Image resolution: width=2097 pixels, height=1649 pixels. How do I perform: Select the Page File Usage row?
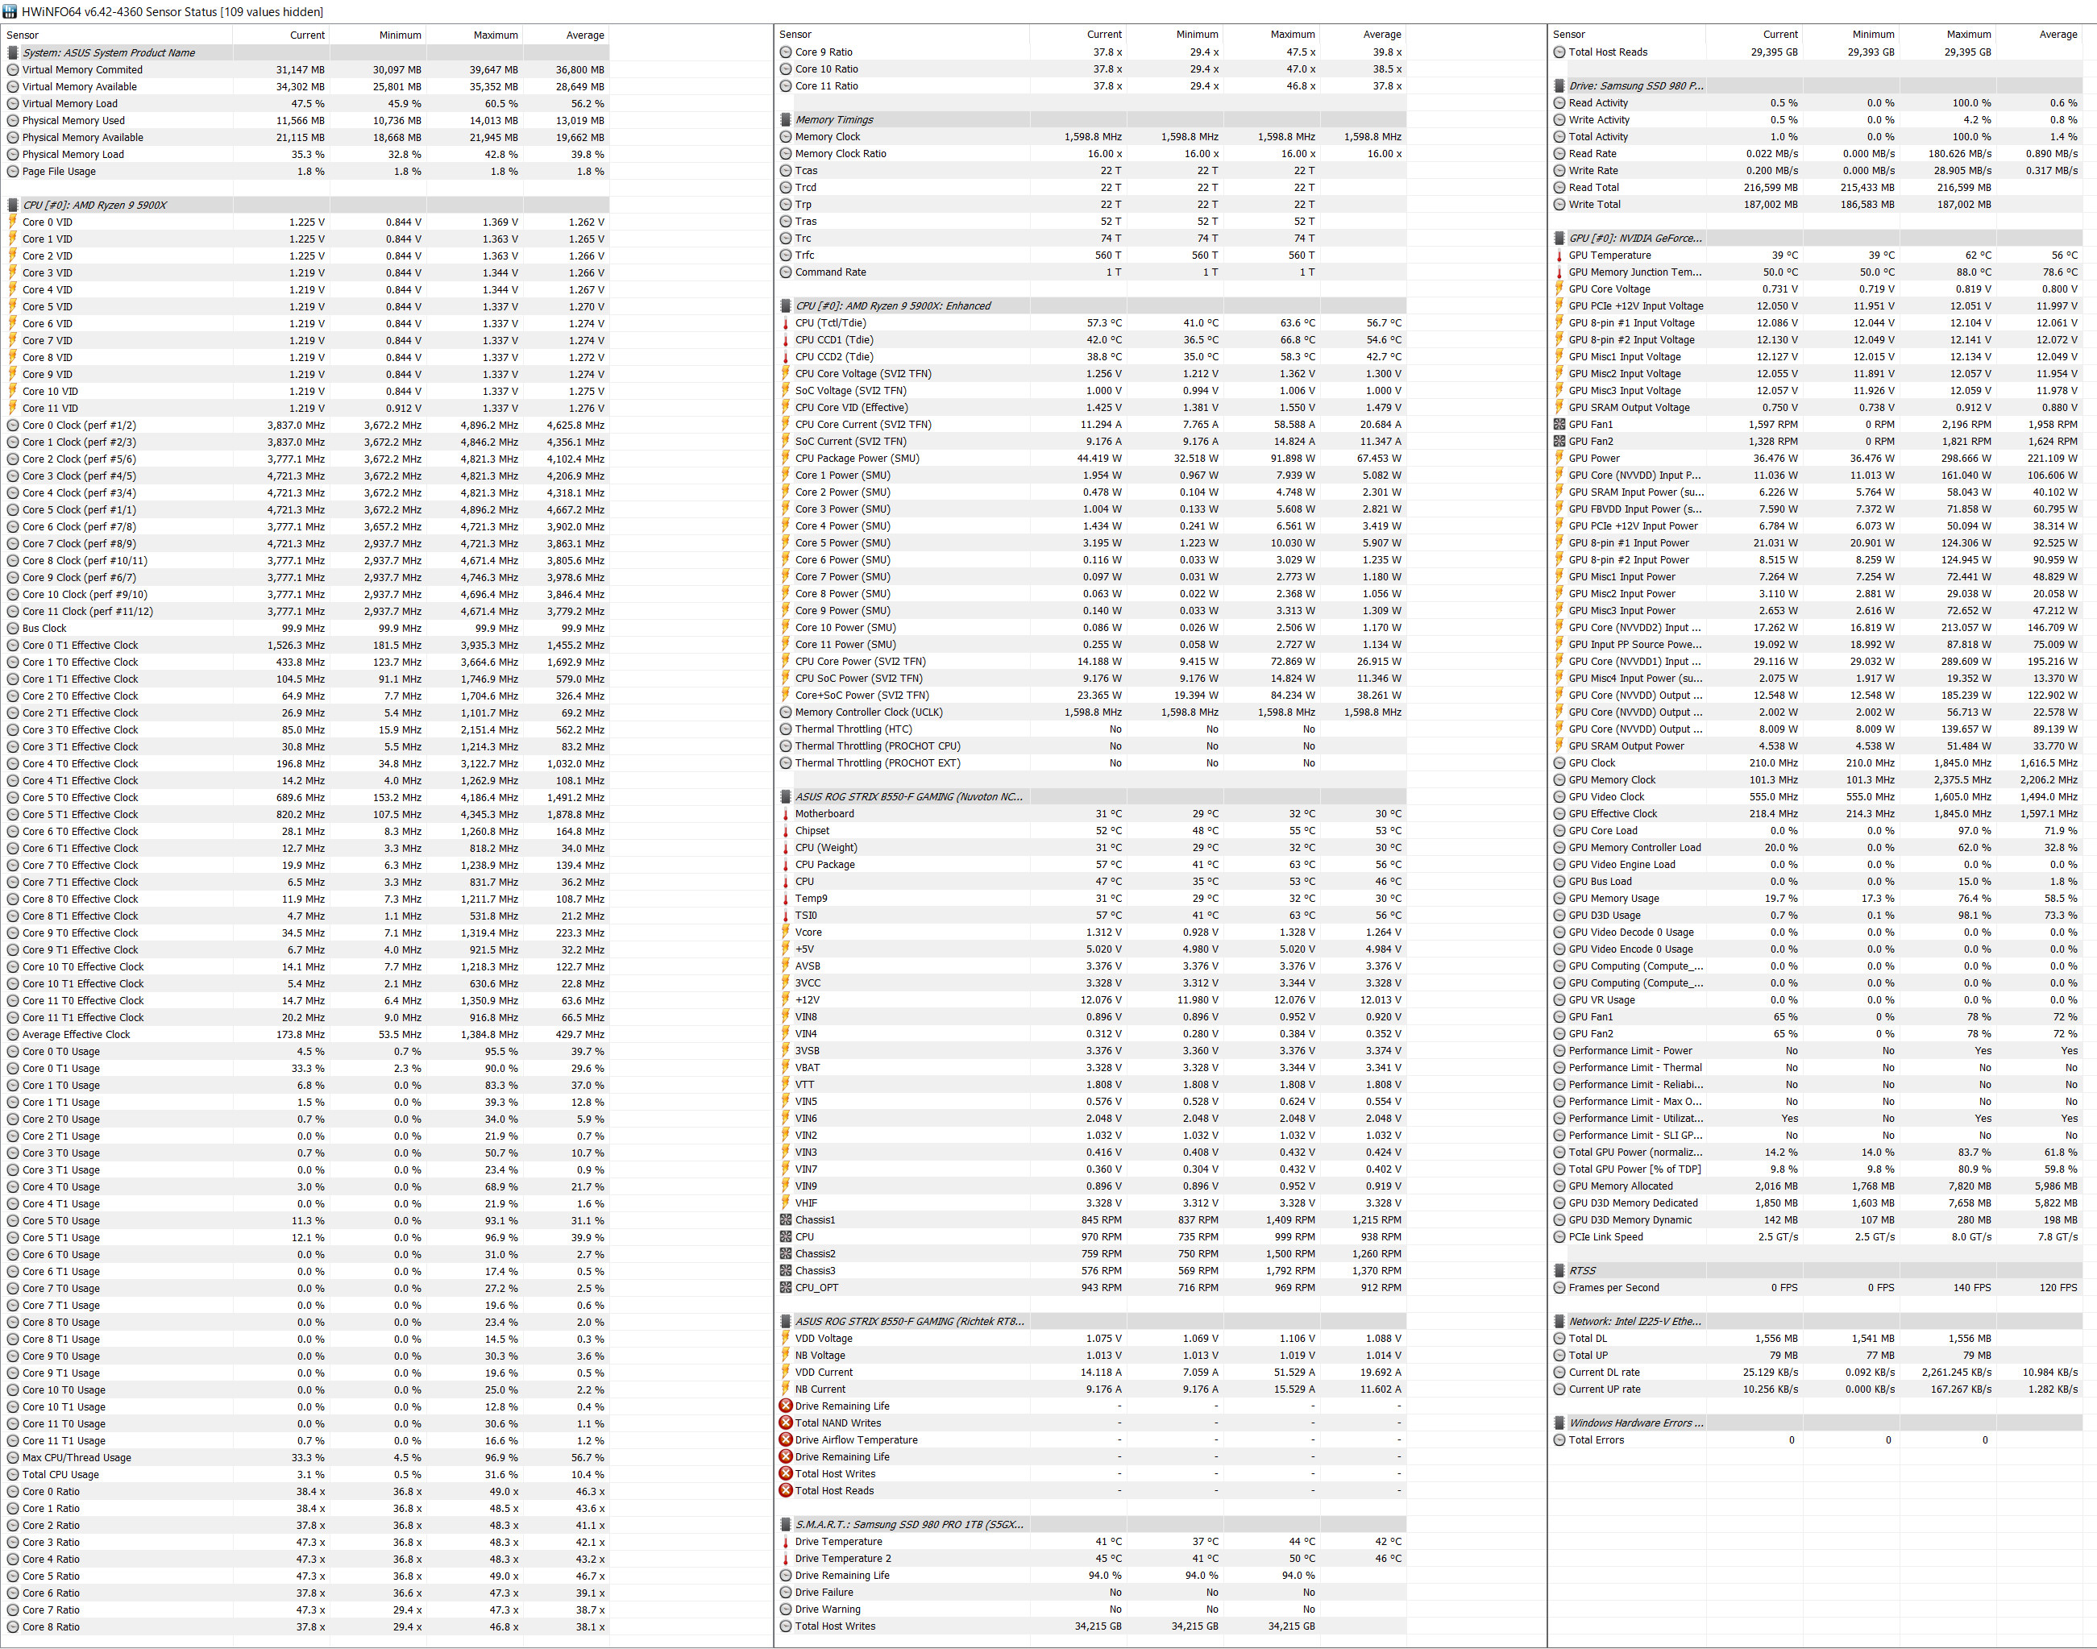point(59,171)
